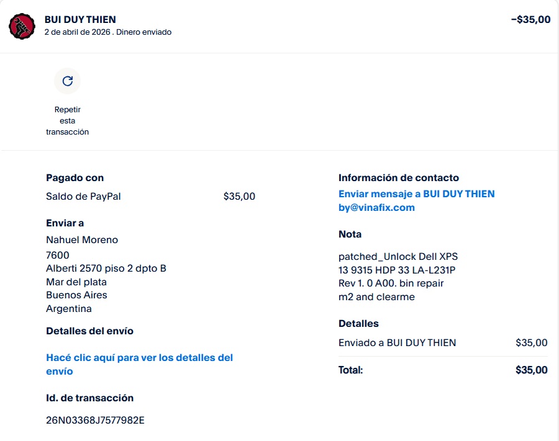
Task: Click the "Información de contacto" heading
Action: (398, 178)
